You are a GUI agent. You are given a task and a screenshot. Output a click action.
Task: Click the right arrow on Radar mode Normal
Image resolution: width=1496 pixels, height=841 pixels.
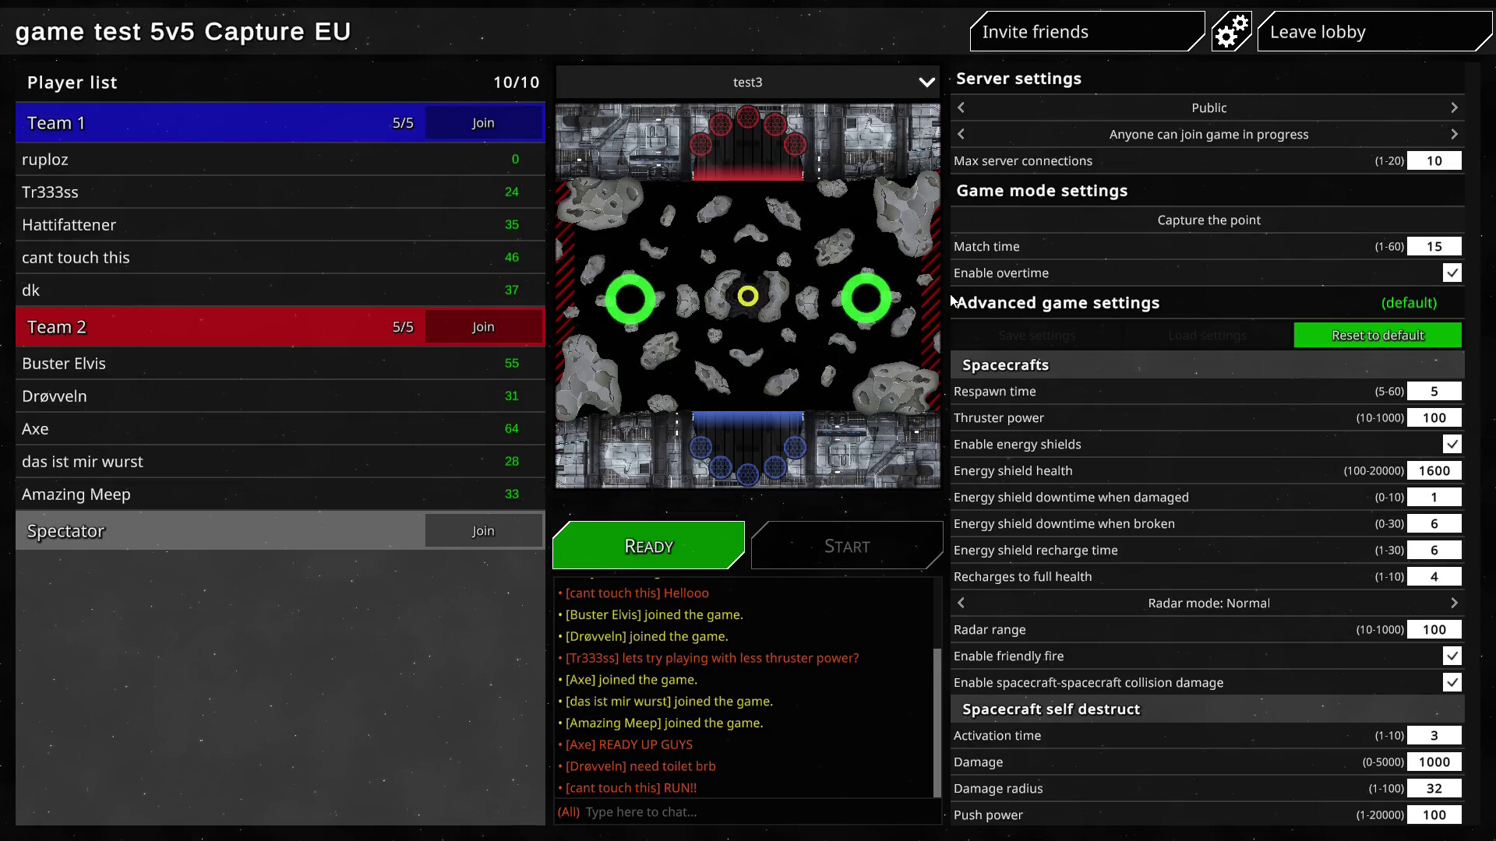coord(1455,602)
